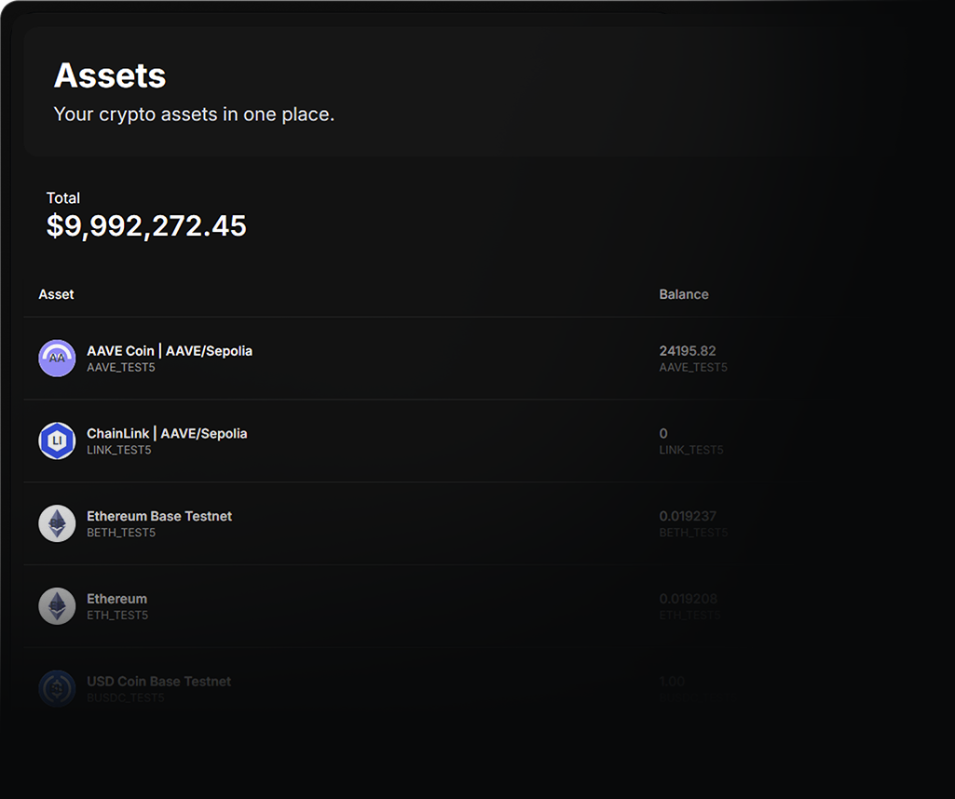Click the Assets page heading

click(x=110, y=75)
